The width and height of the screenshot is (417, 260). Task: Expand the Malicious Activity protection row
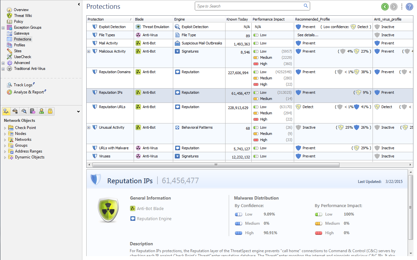point(89,51)
